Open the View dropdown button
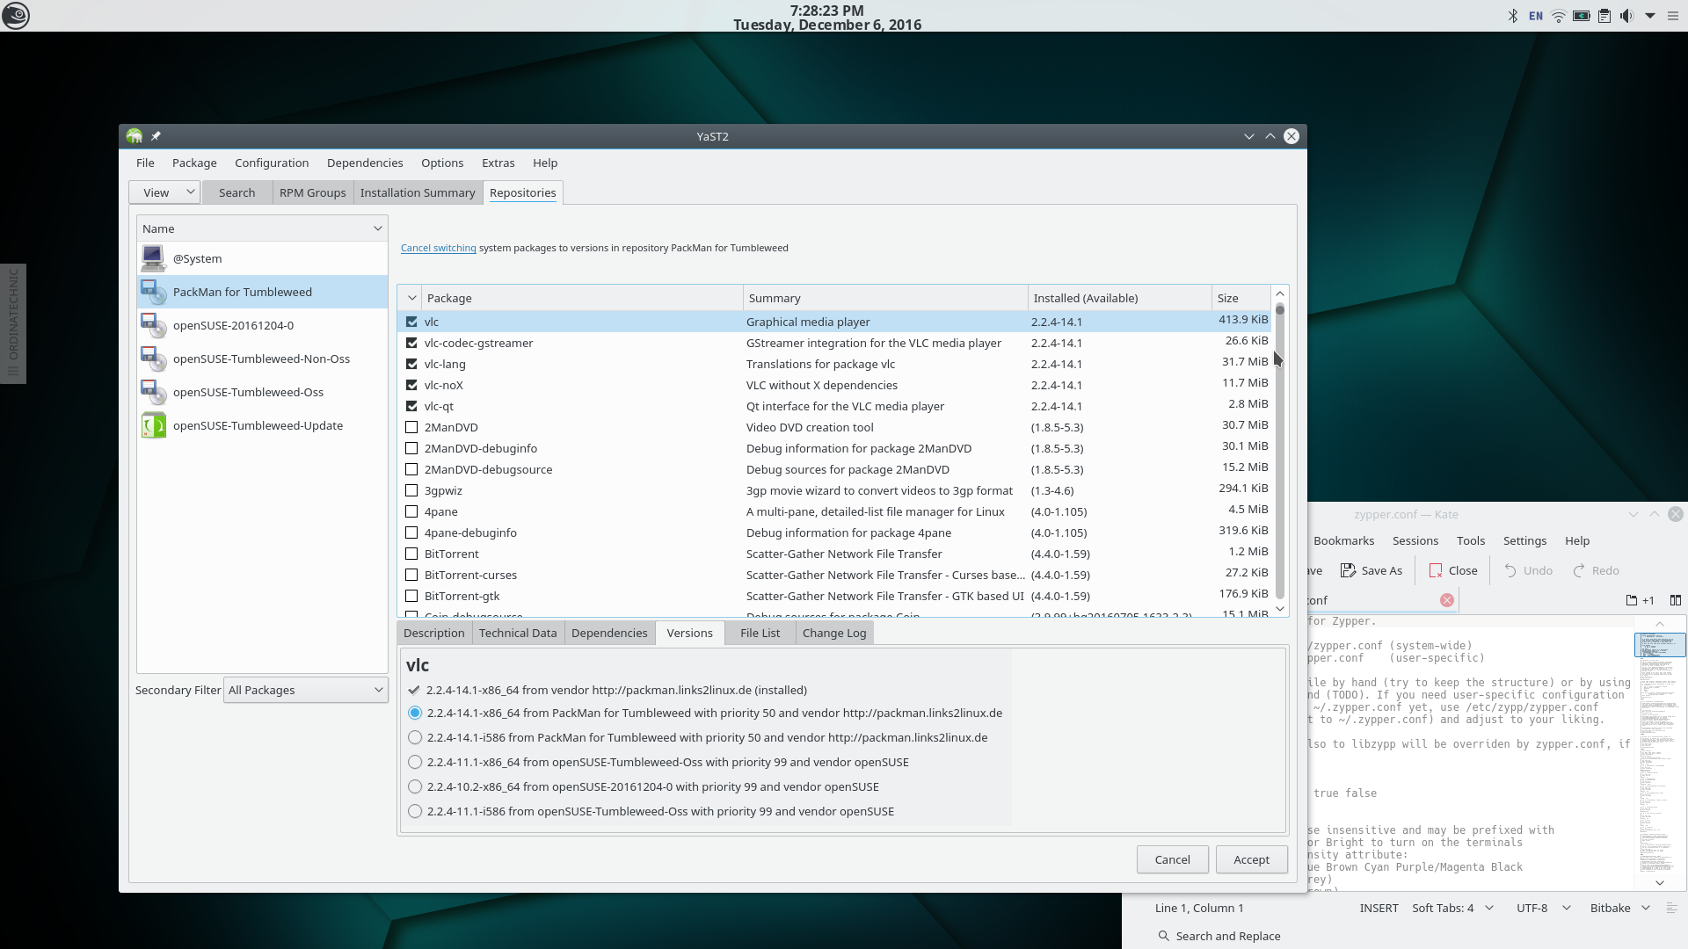 click(164, 192)
